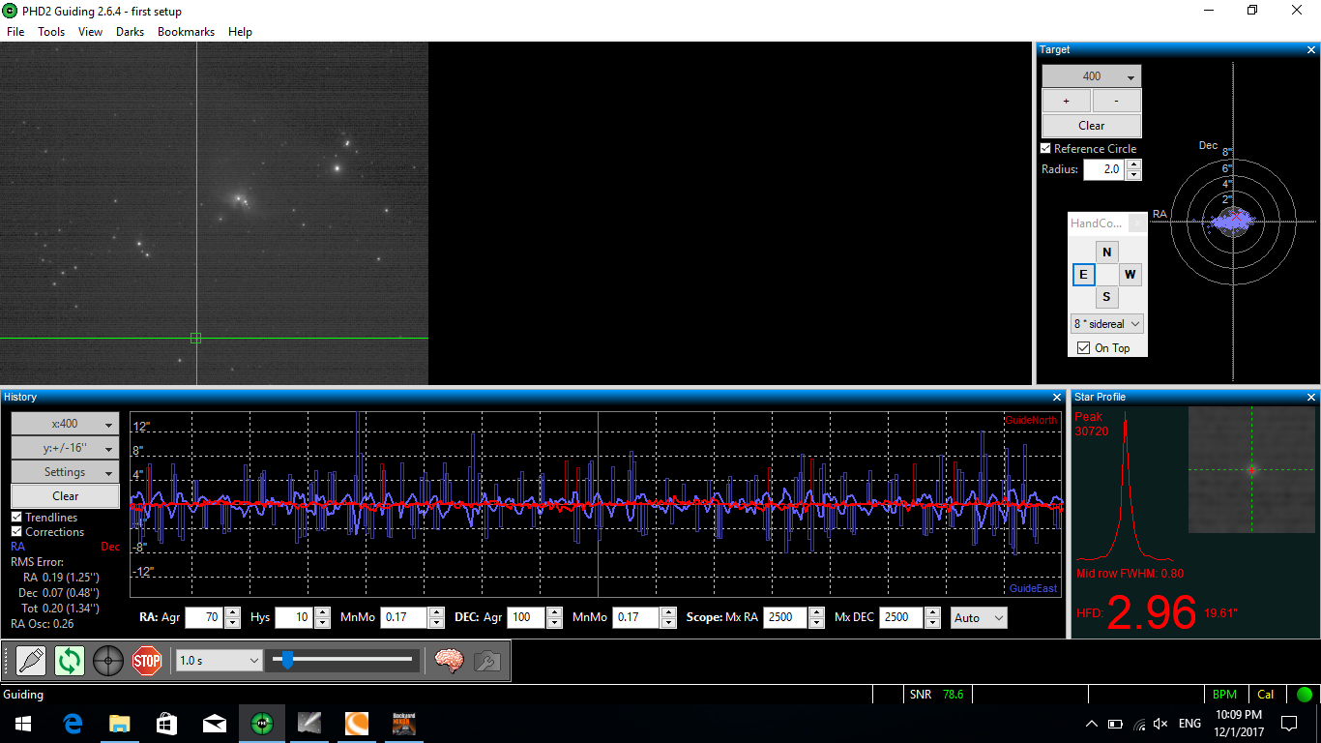Click the screen gamma slider handle
This screenshot has height=743, width=1321.
coord(286,661)
